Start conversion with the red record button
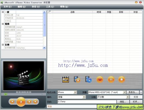144x110 pixels. [100, 80]
